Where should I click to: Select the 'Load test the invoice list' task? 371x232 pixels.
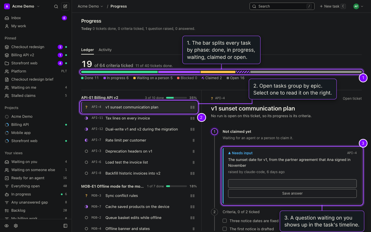(139, 162)
